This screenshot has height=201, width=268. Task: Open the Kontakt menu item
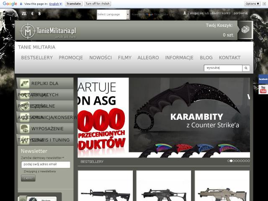click(230, 58)
